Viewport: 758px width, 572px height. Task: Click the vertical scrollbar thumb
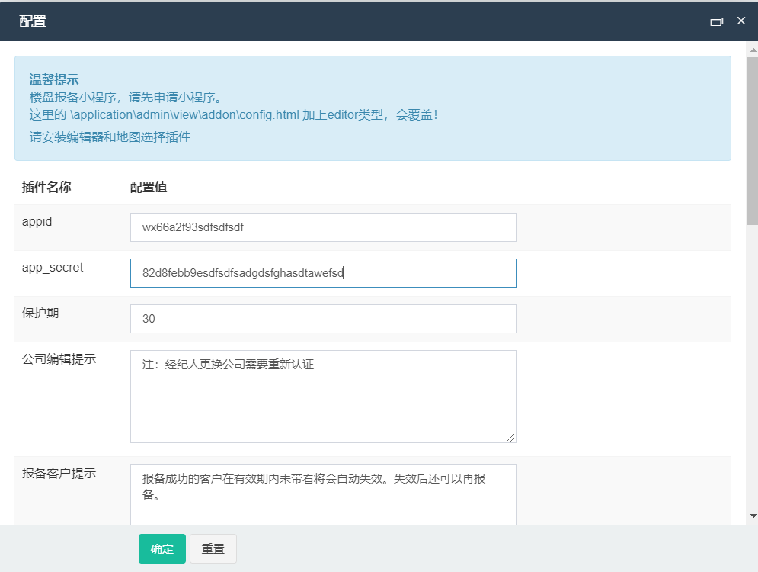click(752, 137)
